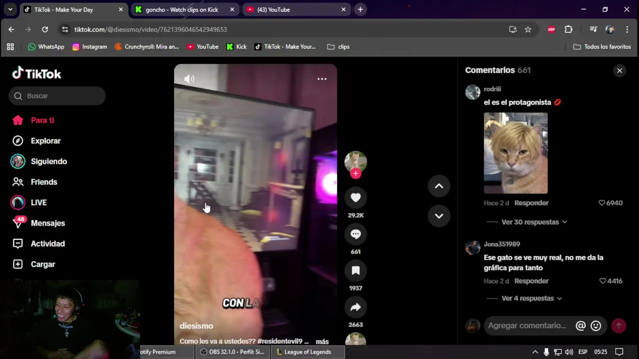Open Chrome three-dot menu
639x359 pixels.
coord(627,29)
